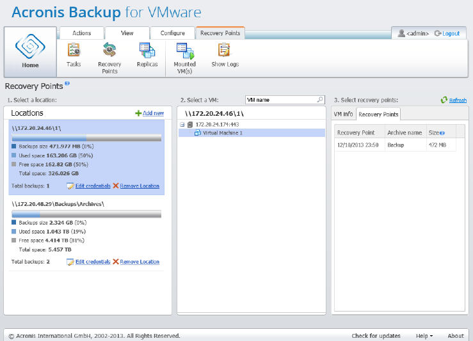Remove Location \\172.20.48.29\Backups\Archives\
Viewport: 473px width, 341px height.
(140, 262)
